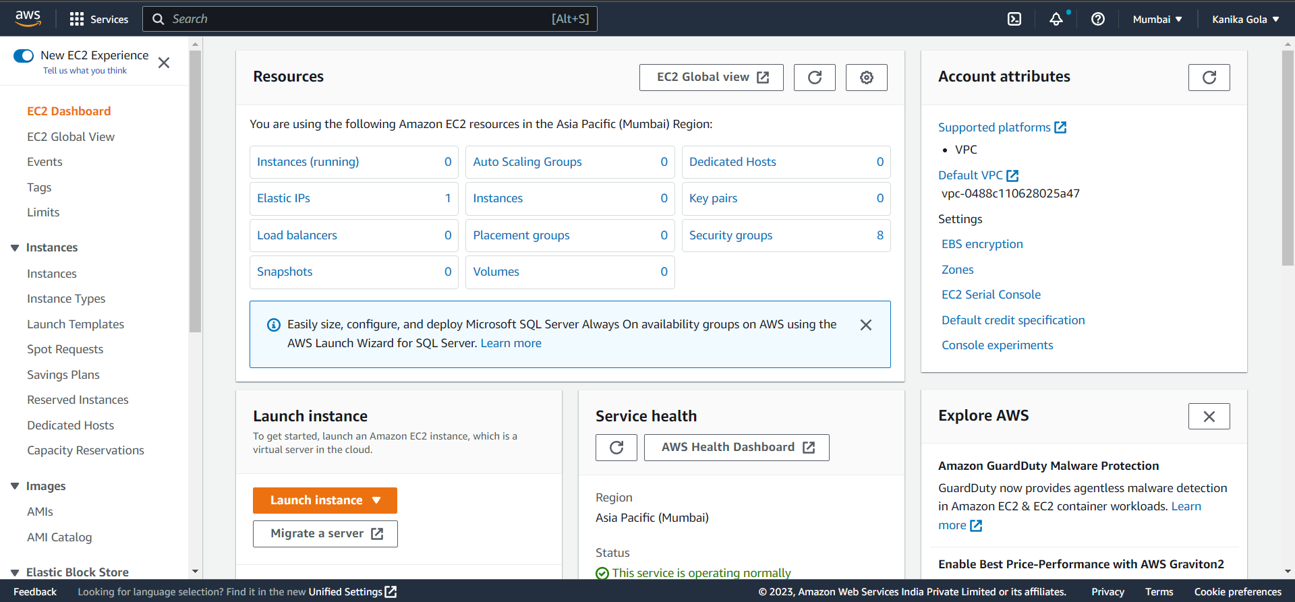Open EBS encryption settings link
This screenshot has height=602, width=1295.
coord(982,244)
